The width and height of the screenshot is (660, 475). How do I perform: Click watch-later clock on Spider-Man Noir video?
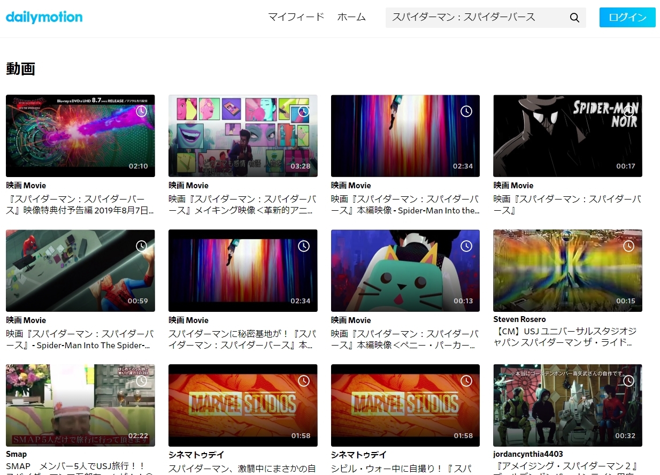tap(628, 111)
